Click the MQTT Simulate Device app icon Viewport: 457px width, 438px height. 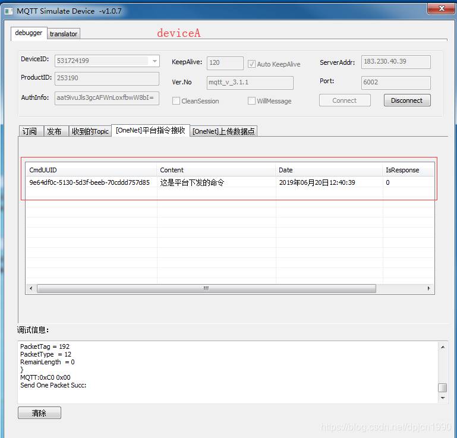(8, 11)
